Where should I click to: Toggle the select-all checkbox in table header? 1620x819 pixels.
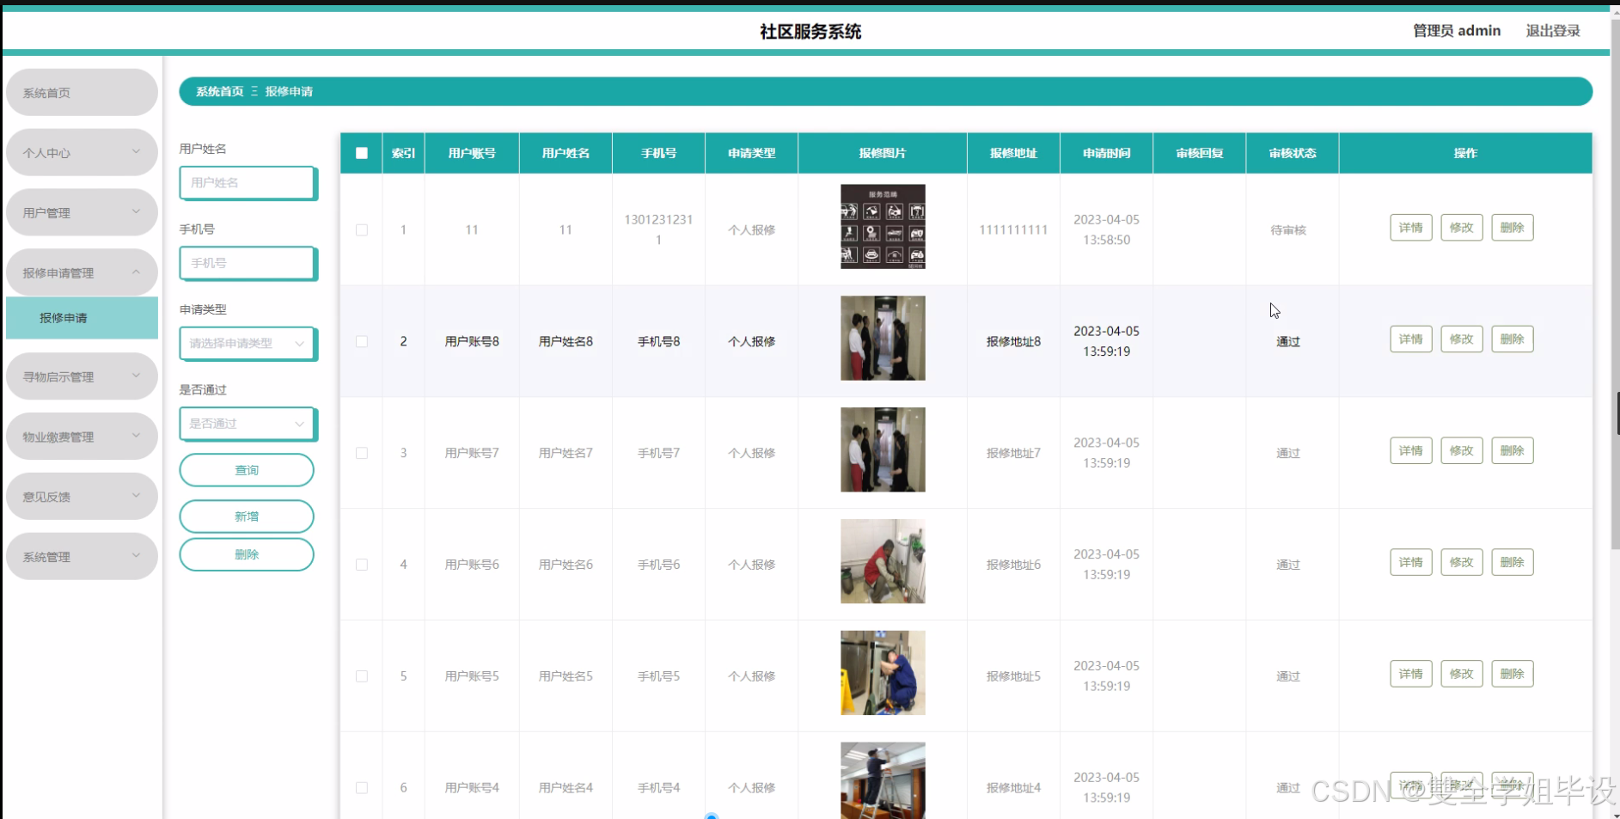tap(361, 152)
